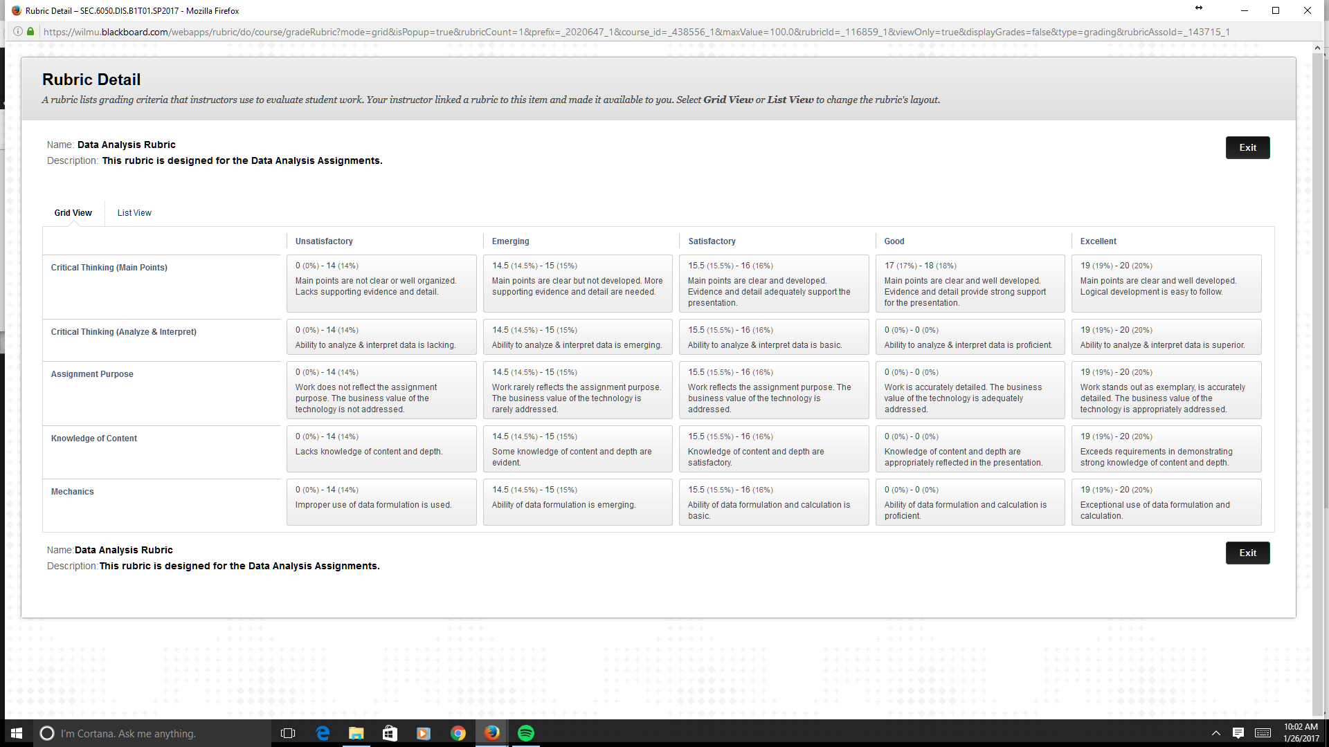Open Task View from taskbar
The image size is (1329, 747).
click(288, 733)
